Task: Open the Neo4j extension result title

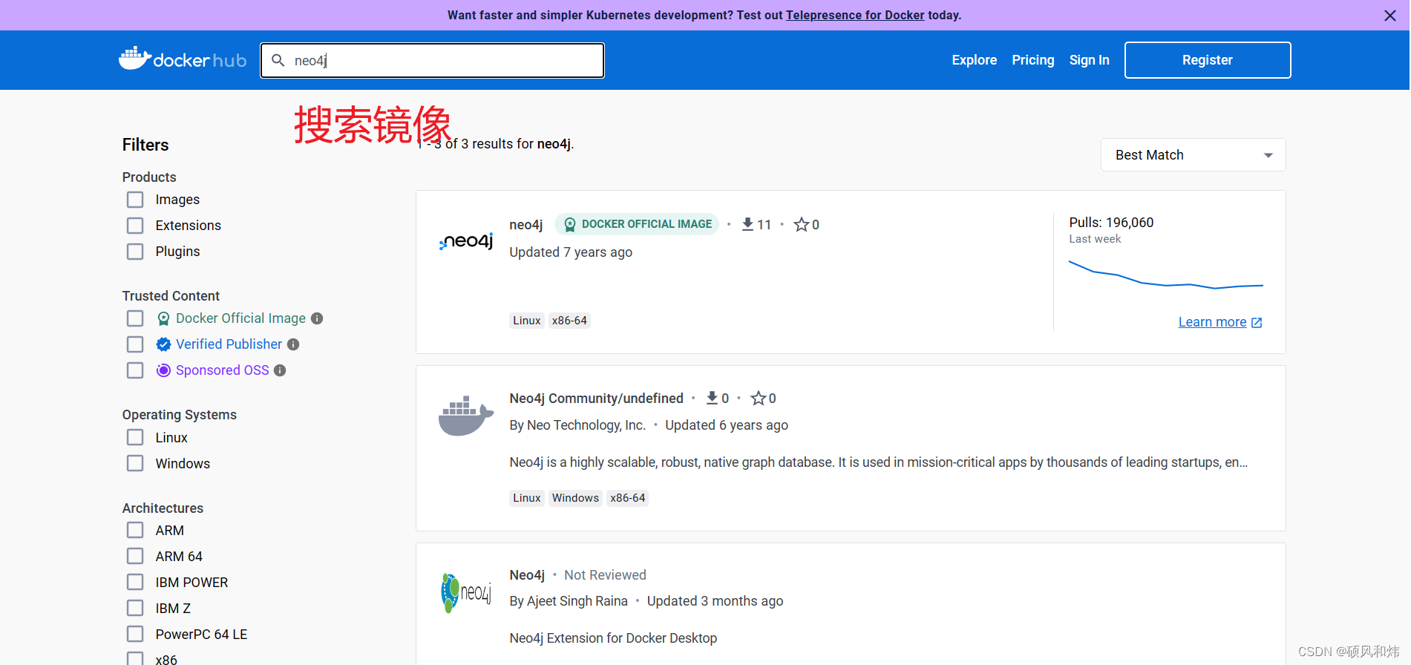Action: point(527,575)
